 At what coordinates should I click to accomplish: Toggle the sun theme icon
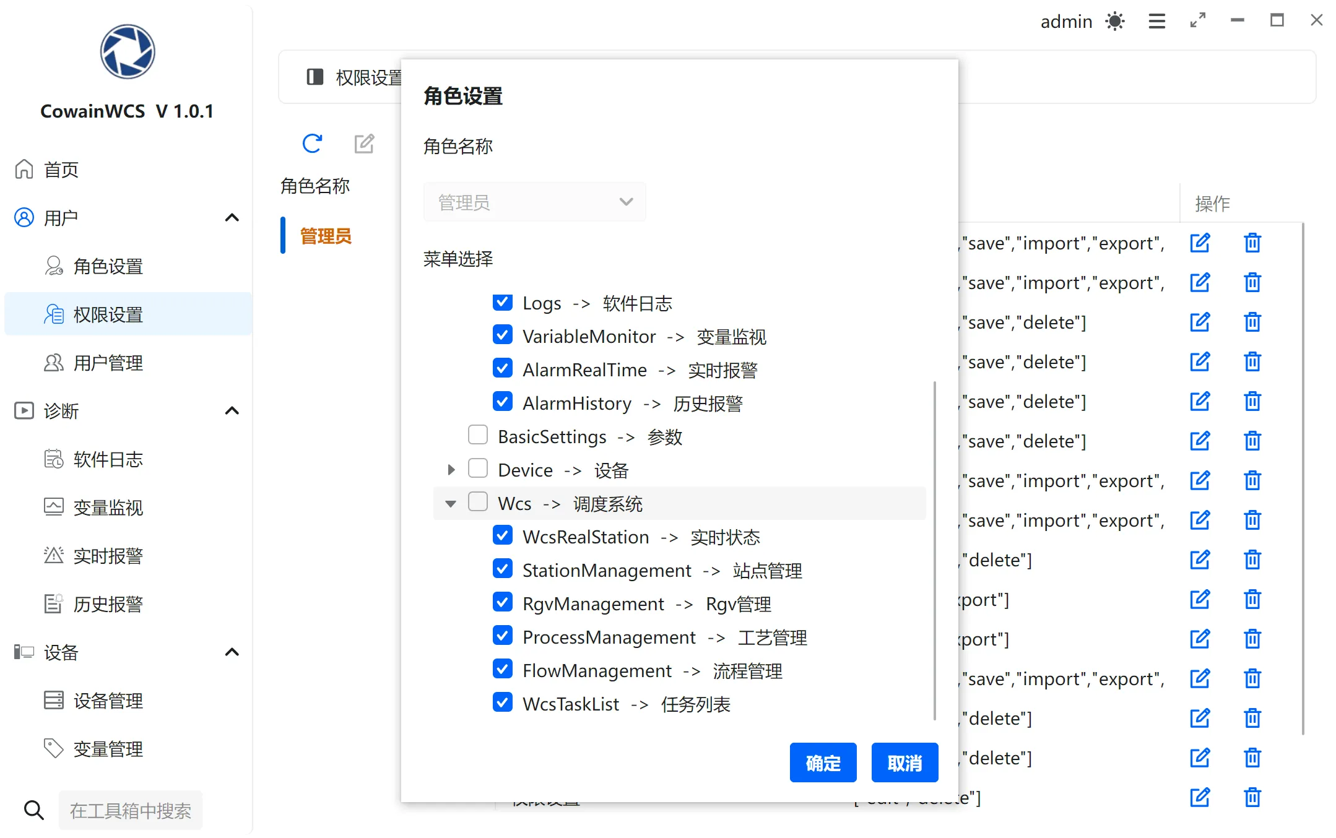pyautogui.click(x=1115, y=22)
